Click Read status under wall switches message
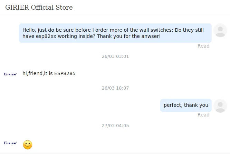 pyautogui.click(x=203, y=46)
